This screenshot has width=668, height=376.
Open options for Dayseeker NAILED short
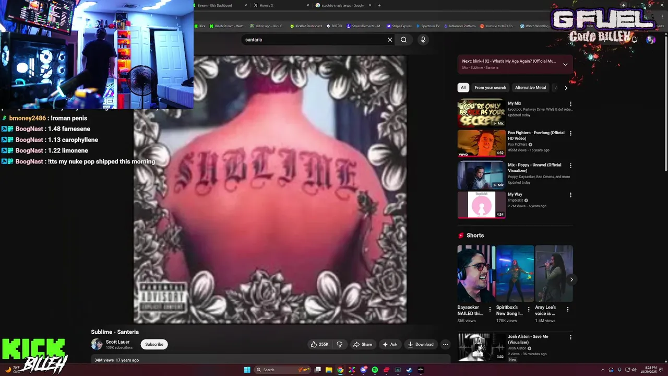(490, 310)
